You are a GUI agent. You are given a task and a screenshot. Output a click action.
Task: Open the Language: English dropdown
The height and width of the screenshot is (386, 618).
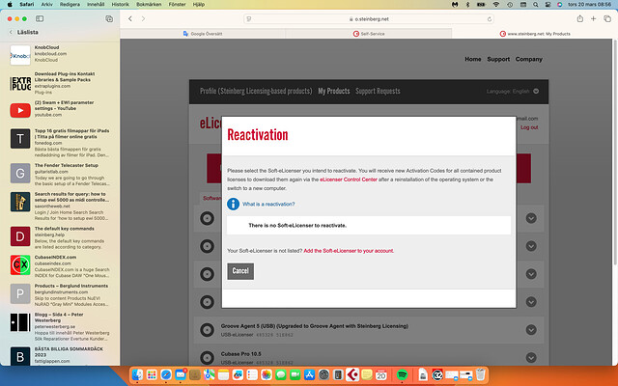click(x=513, y=91)
